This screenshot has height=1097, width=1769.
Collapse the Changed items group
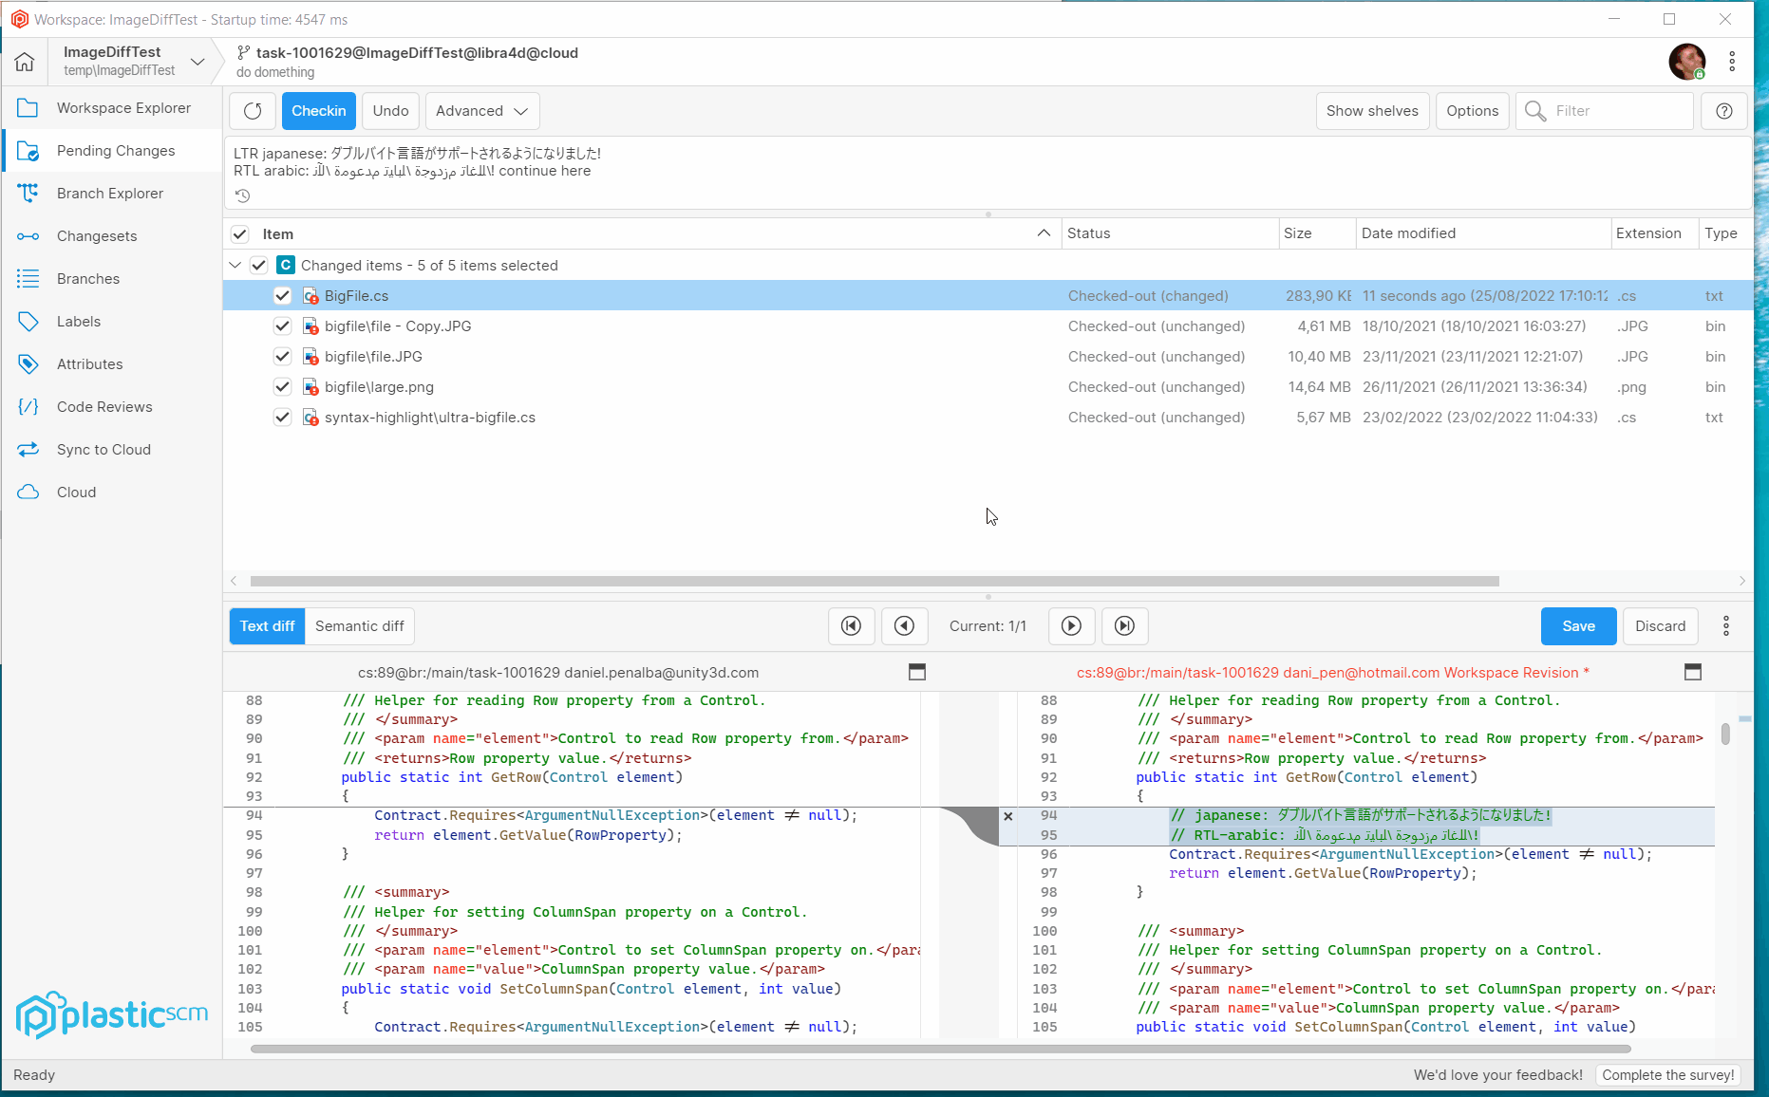[235, 265]
